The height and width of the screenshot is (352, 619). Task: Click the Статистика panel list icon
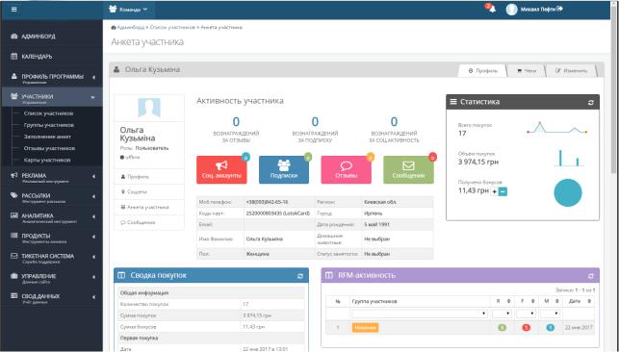[453, 102]
